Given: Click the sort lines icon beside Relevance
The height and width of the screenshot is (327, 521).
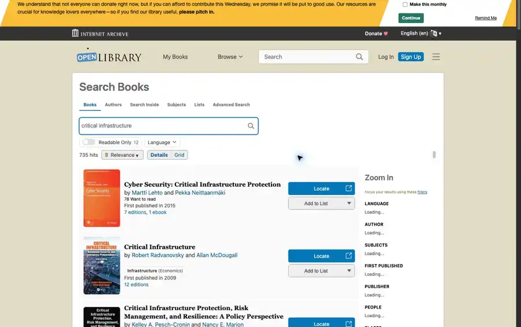Looking at the screenshot, I should (x=107, y=155).
